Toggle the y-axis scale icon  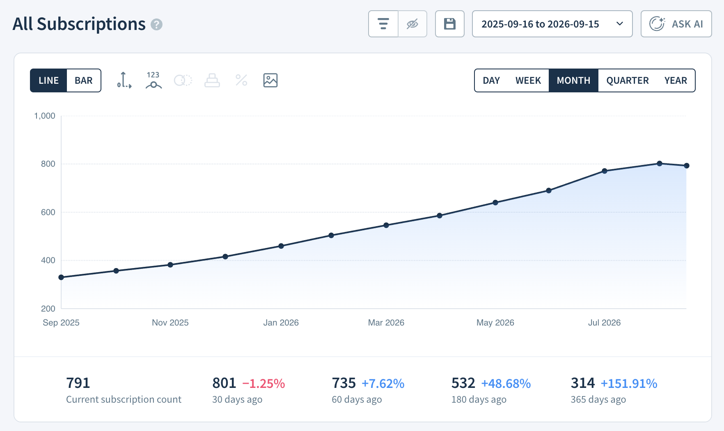coord(124,80)
